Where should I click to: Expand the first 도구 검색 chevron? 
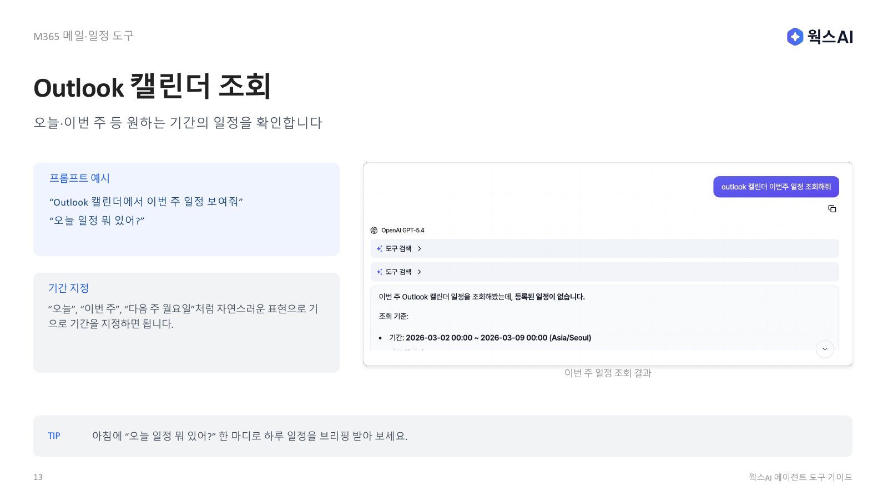420,249
